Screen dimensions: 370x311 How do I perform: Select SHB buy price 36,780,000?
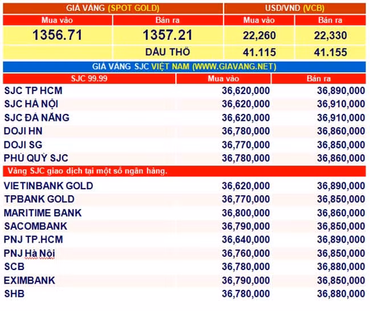coord(246,294)
